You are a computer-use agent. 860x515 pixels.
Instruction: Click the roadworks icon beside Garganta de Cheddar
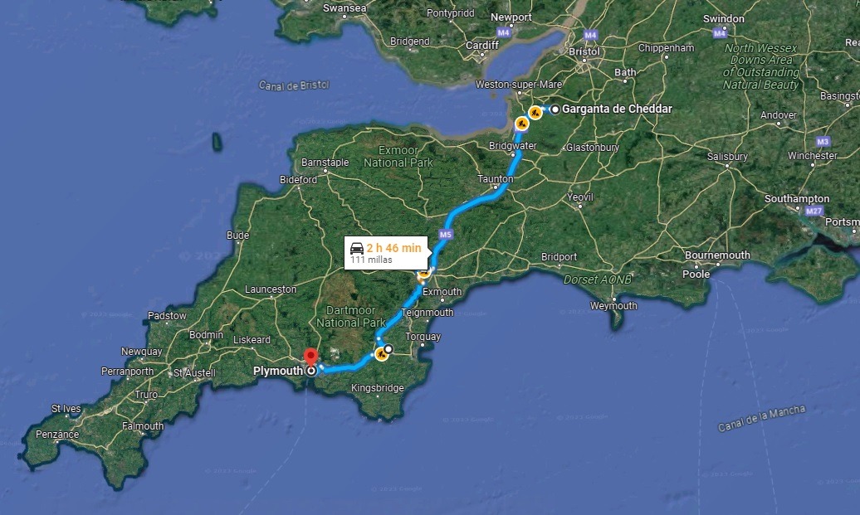click(535, 113)
